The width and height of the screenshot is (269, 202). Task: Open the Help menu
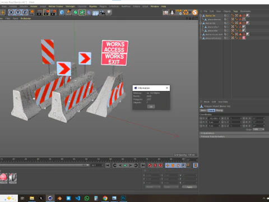coord(164,6)
